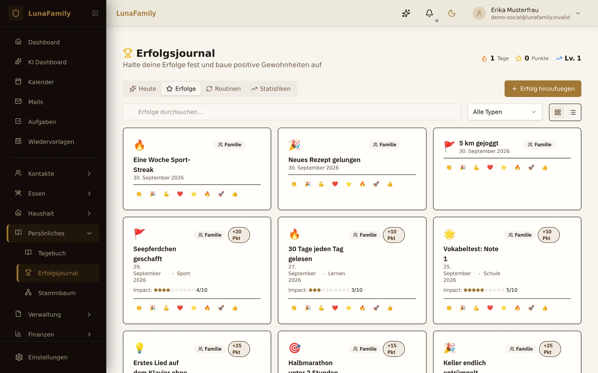Focus the Erfolge durchsuchen search field
This screenshot has width=598, height=373.
pyautogui.click(x=292, y=112)
